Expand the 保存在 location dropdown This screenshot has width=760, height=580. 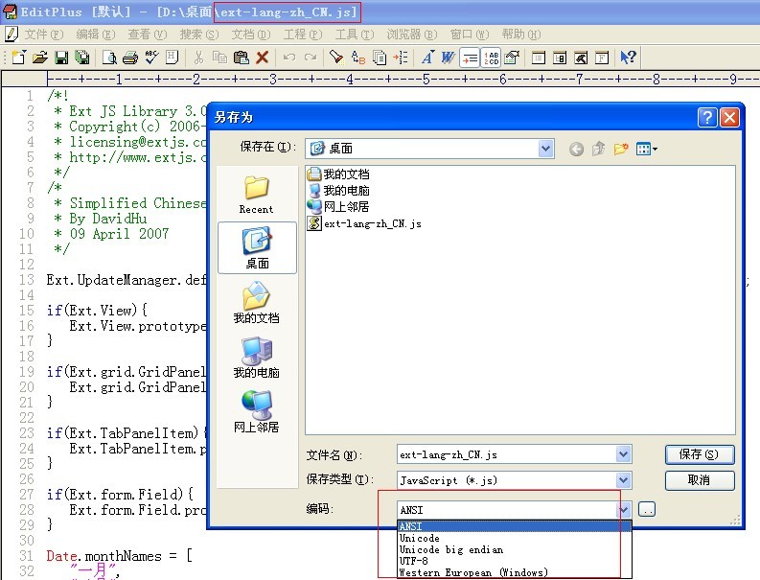click(545, 149)
